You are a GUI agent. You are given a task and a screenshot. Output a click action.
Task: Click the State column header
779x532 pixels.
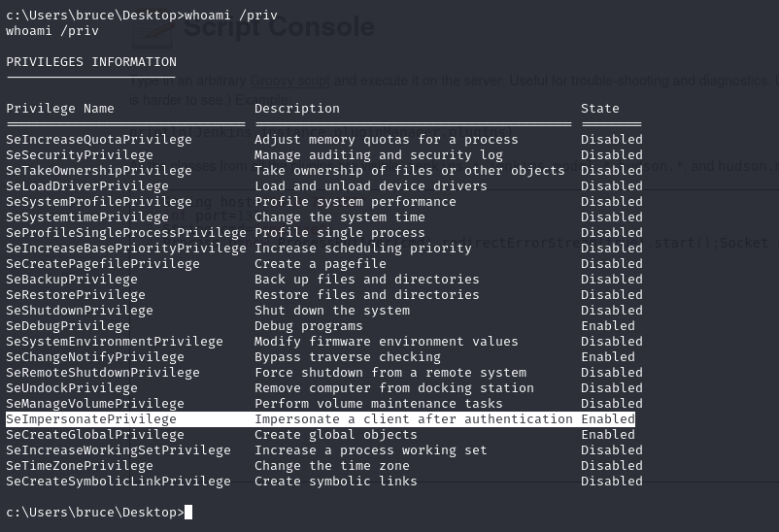tap(600, 109)
